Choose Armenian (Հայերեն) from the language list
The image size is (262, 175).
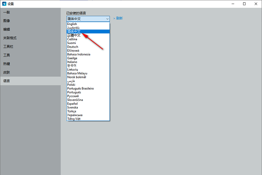[88, 28]
